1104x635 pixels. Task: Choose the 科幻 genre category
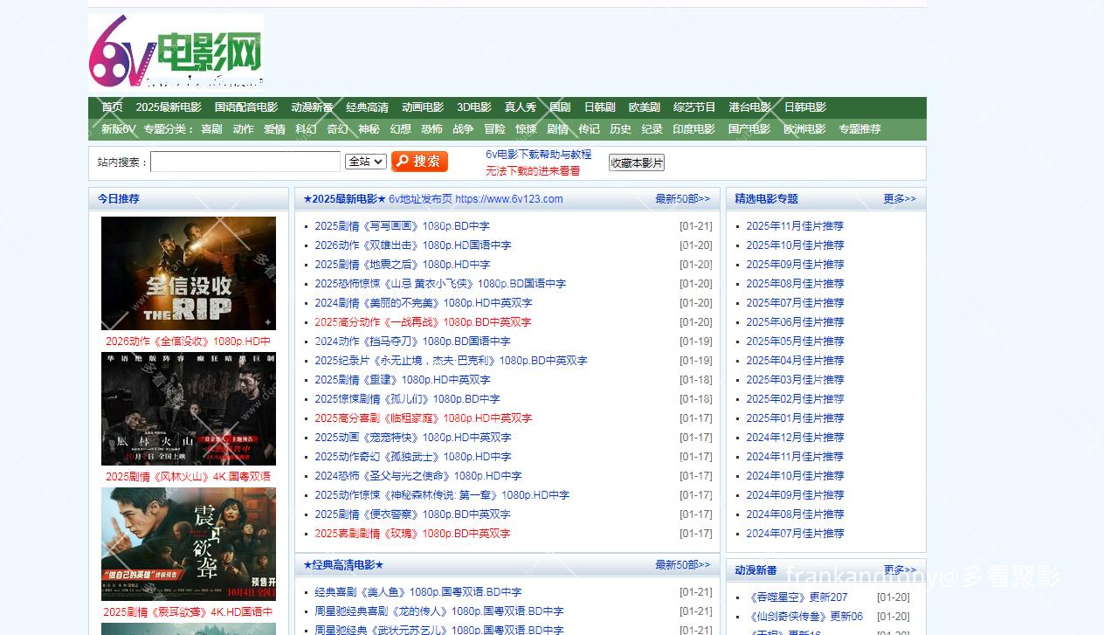[306, 129]
